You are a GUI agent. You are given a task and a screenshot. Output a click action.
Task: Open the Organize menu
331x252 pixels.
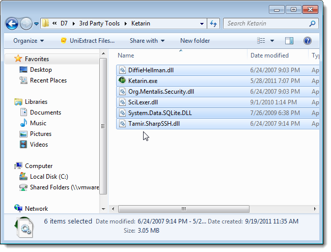pyautogui.click(x=29, y=41)
